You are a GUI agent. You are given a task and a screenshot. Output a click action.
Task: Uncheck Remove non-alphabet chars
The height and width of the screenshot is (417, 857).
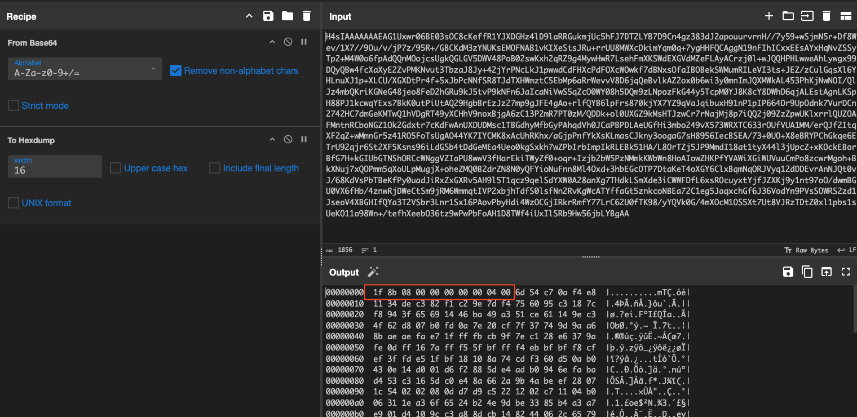click(175, 70)
